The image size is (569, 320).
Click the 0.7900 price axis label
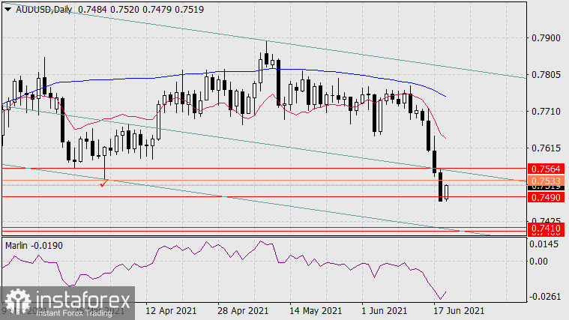click(546, 38)
